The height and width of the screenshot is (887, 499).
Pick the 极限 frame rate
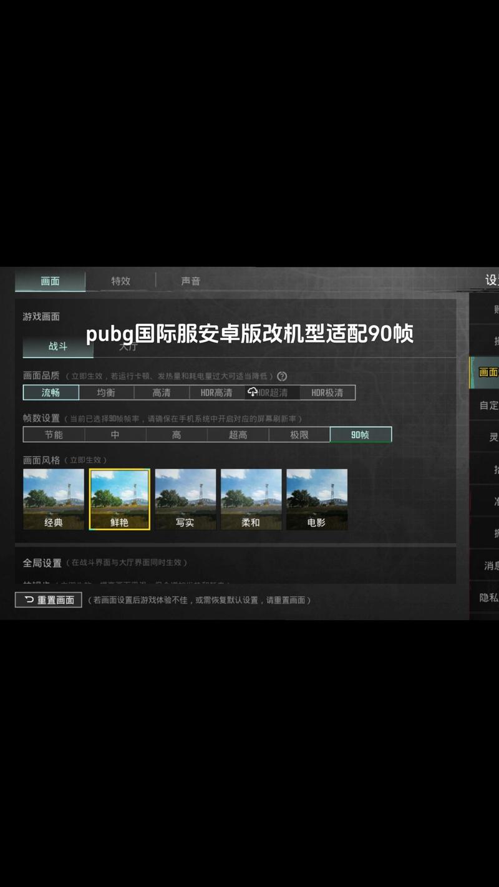pyautogui.click(x=299, y=435)
